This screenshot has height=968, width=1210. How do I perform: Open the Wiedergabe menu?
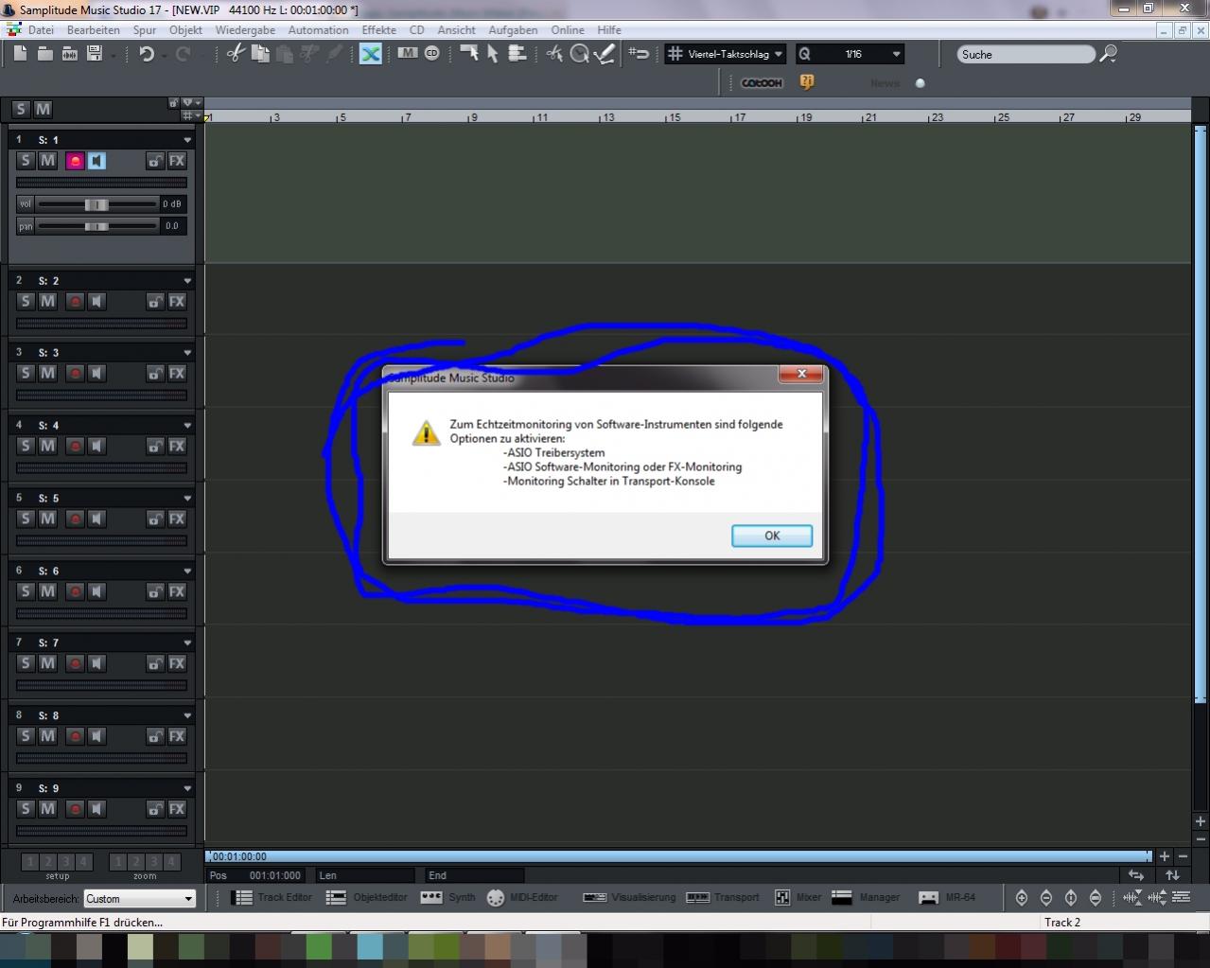(x=245, y=30)
